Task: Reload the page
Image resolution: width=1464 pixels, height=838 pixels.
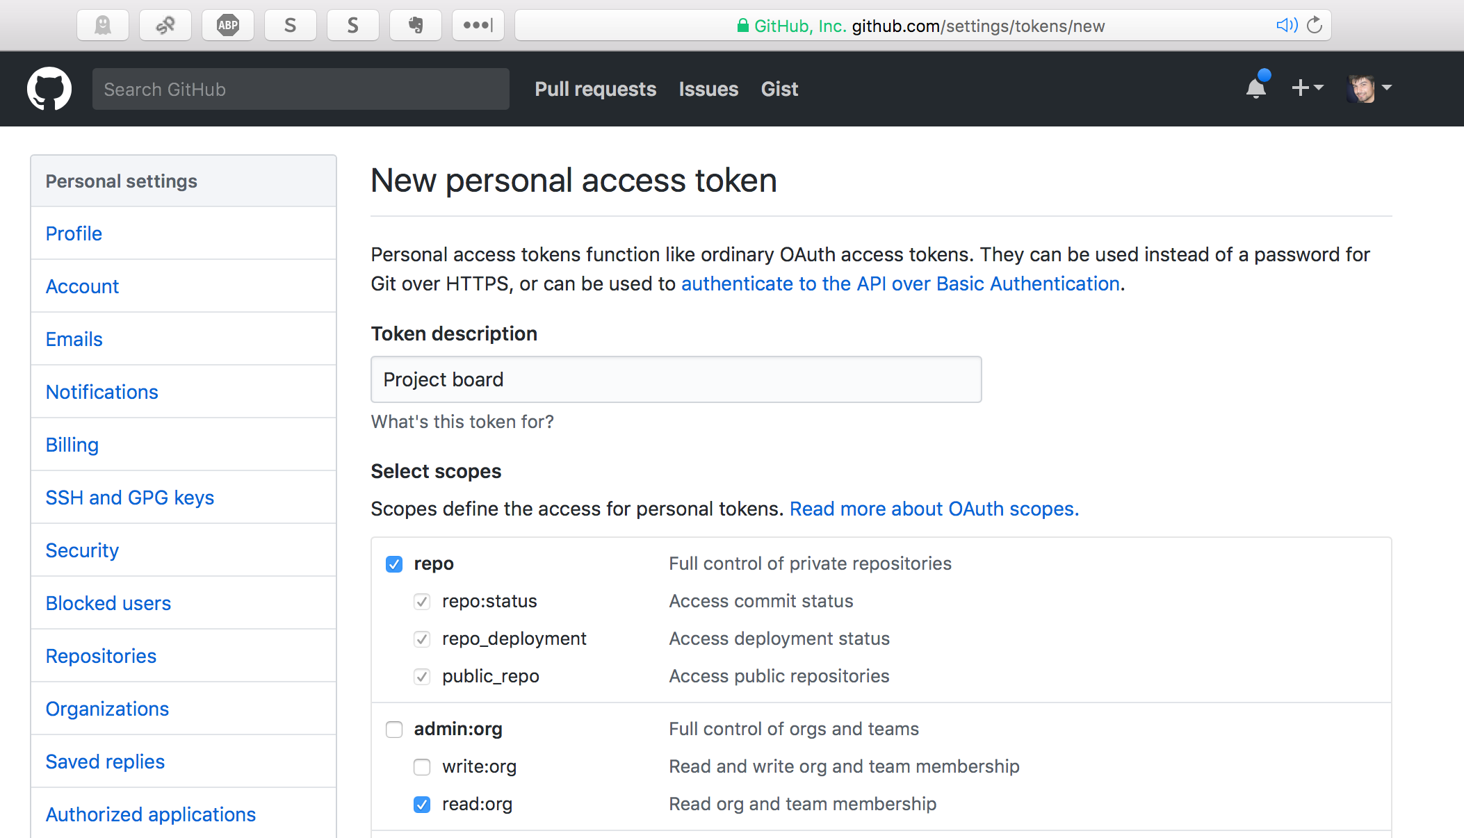Action: pos(1315,25)
